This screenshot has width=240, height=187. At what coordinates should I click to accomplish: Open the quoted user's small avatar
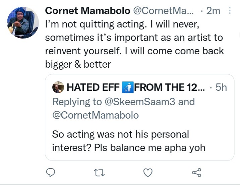pos(58,87)
